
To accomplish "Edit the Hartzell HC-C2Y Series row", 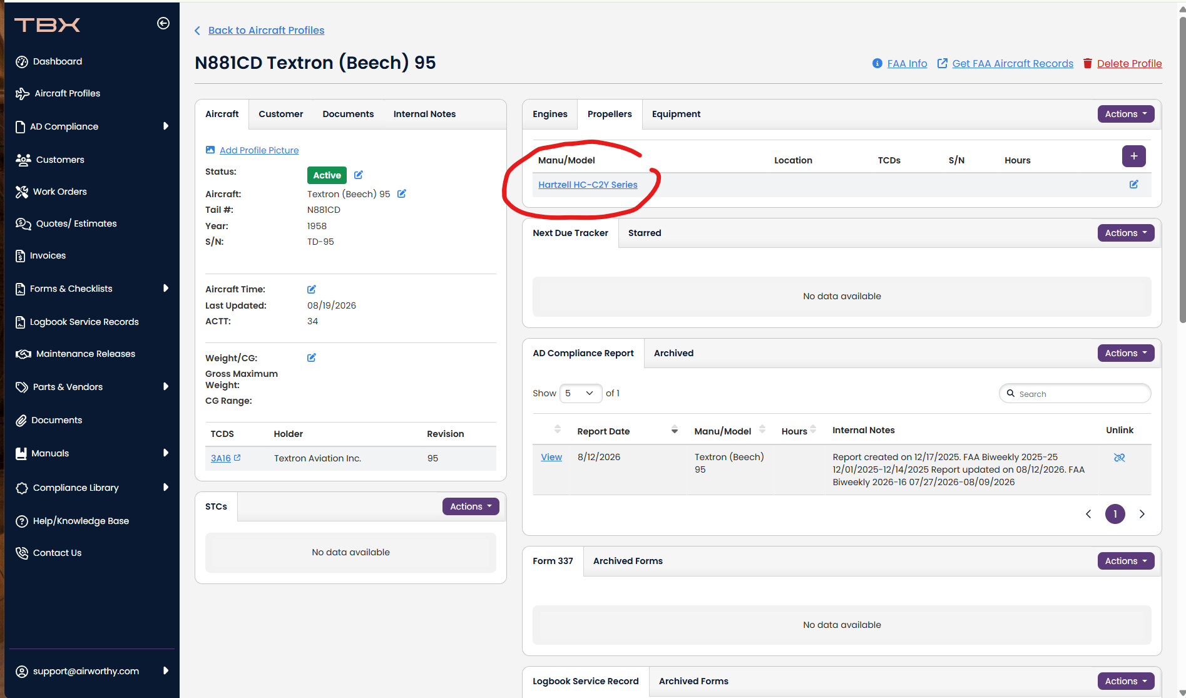I will pyautogui.click(x=1134, y=185).
